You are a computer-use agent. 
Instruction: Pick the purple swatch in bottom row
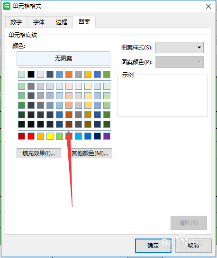(107, 136)
